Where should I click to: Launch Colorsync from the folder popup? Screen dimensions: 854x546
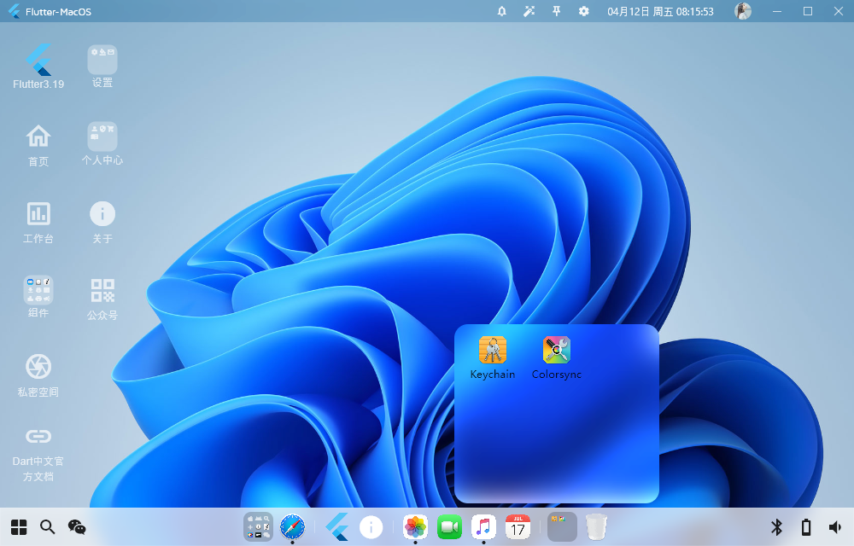tap(556, 350)
